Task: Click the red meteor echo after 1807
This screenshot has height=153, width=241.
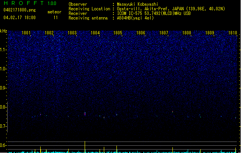Action: click(x=172, y=112)
